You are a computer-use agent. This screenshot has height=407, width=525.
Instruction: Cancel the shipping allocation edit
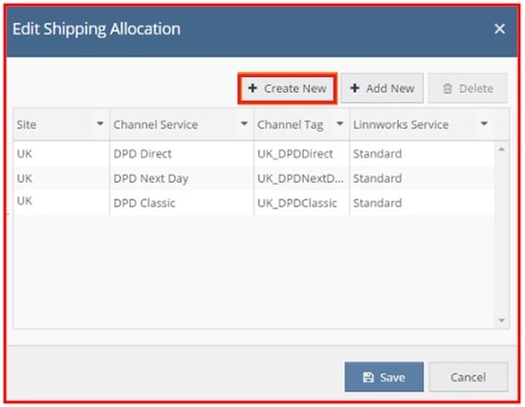(x=468, y=378)
